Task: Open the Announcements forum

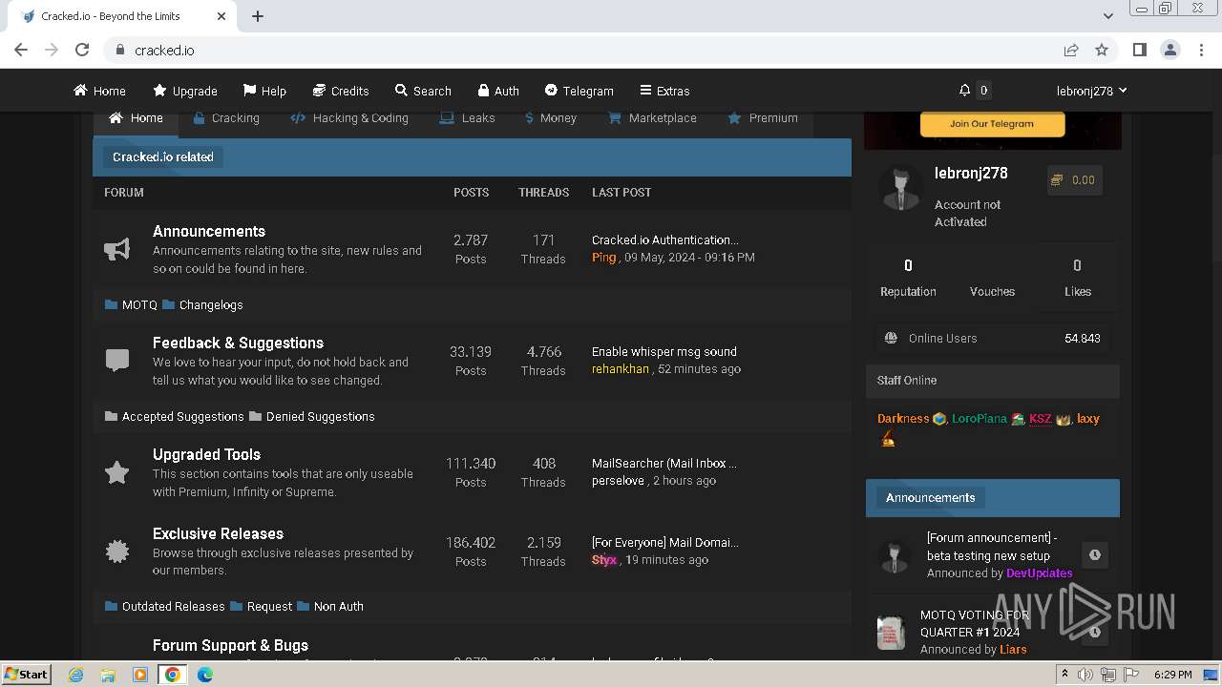Action: (209, 231)
